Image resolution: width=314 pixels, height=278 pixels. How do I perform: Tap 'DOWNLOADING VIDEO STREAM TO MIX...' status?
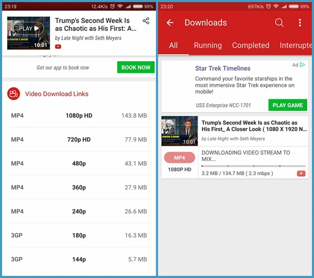[246, 156]
